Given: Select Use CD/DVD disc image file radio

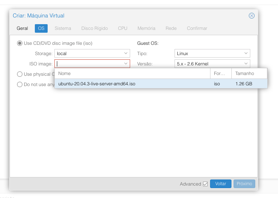Looking at the screenshot, I should pyautogui.click(x=20, y=43).
